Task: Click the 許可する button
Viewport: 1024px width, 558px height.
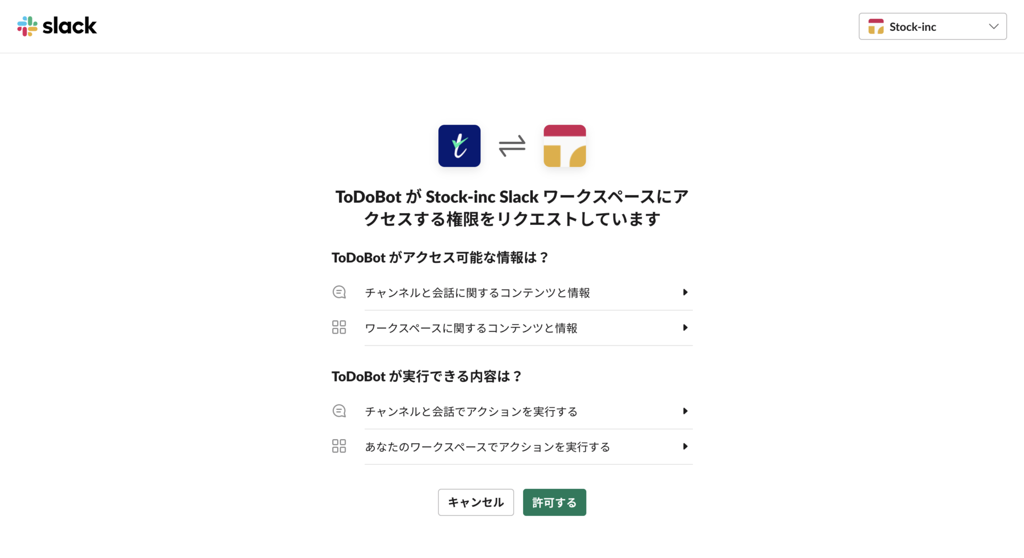Action: (x=554, y=502)
